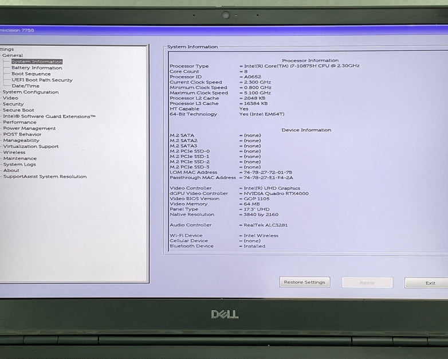Click the Core Count value 8

point(246,71)
